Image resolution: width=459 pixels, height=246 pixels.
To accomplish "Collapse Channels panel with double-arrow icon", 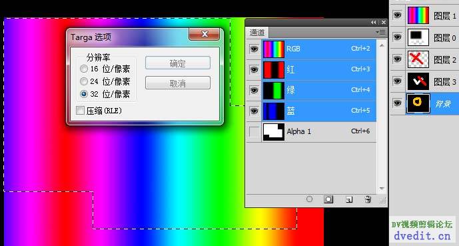I will (374, 22).
